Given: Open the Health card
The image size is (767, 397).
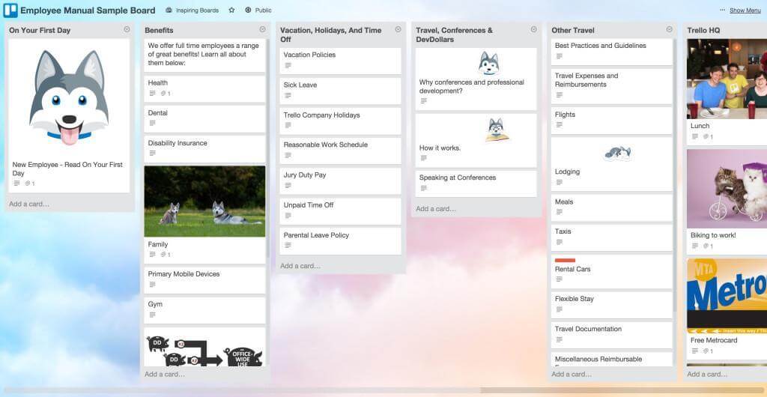Looking at the screenshot, I should 204,88.
